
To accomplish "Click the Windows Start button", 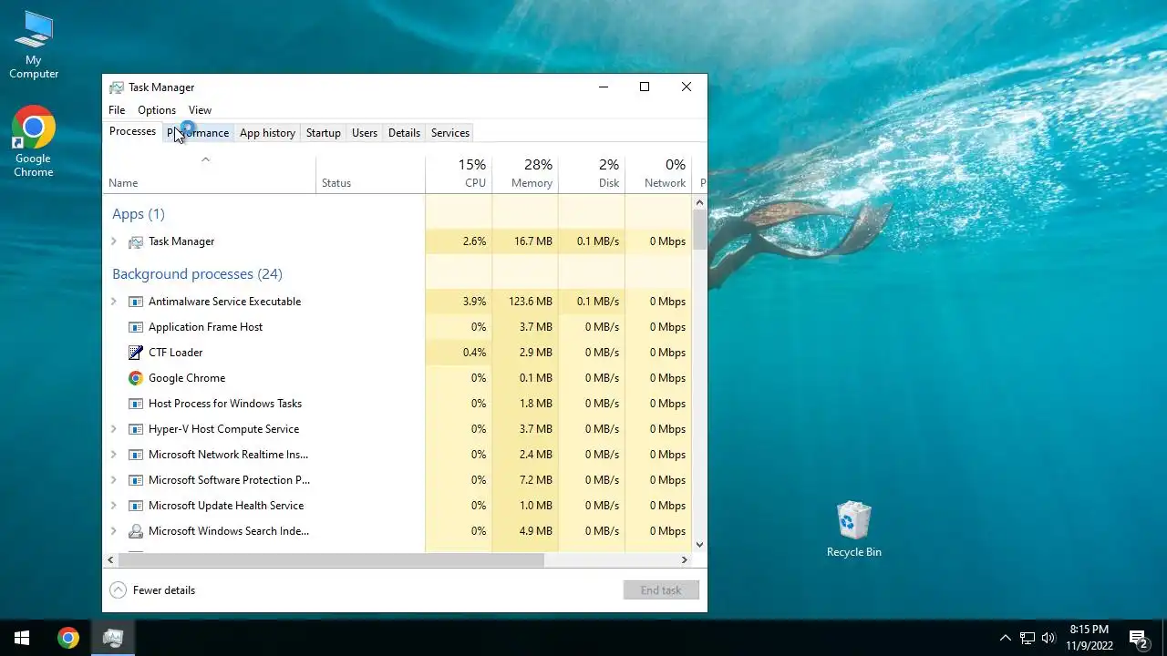I will pyautogui.click(x=22, y=638).
